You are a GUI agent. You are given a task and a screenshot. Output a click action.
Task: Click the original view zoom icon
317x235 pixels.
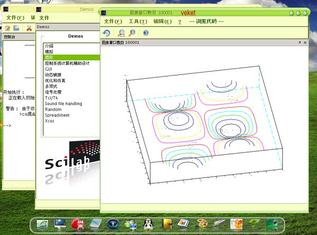(132, 33)
